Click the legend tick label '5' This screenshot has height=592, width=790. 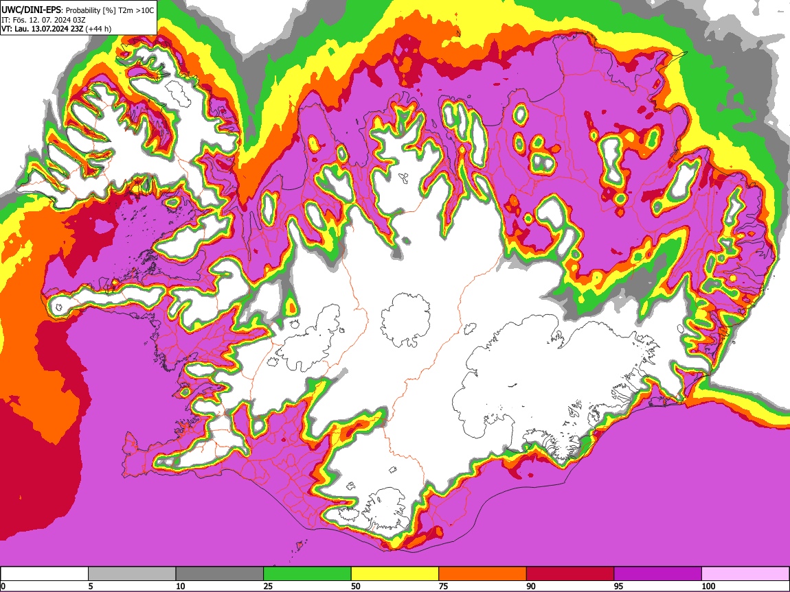coord(90,586)
